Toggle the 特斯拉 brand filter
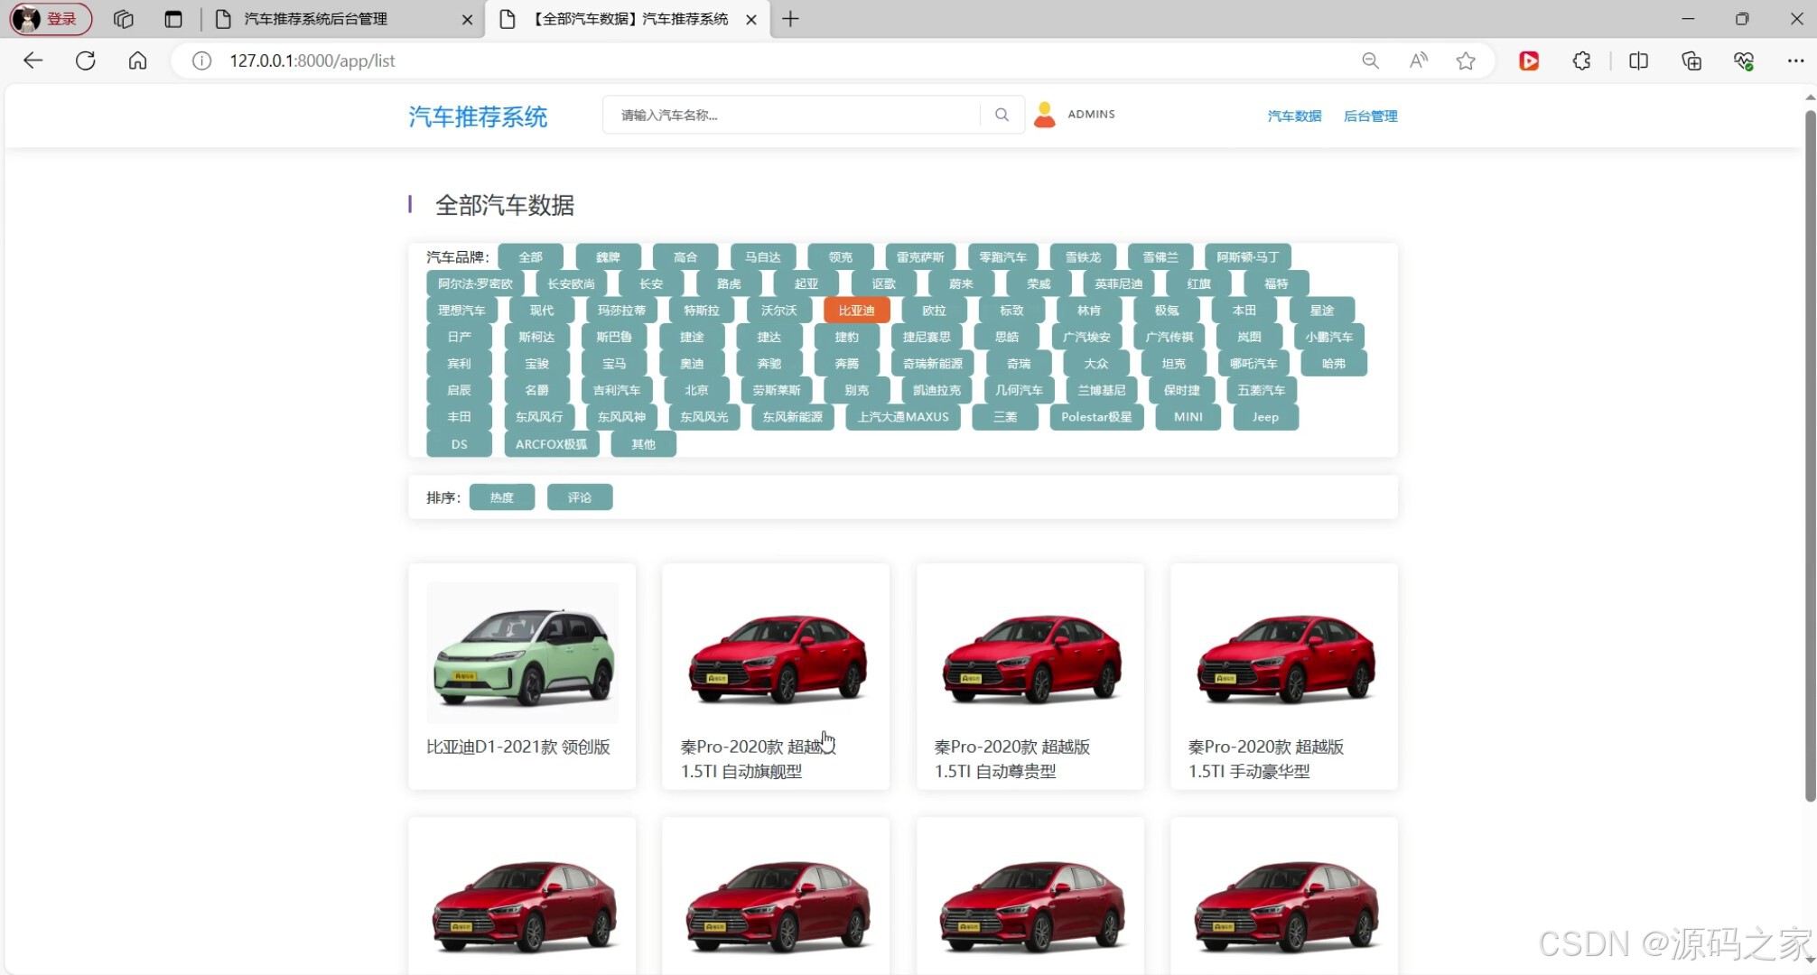The width and height of the screenshot is (1817, 975). coord(700,310)
